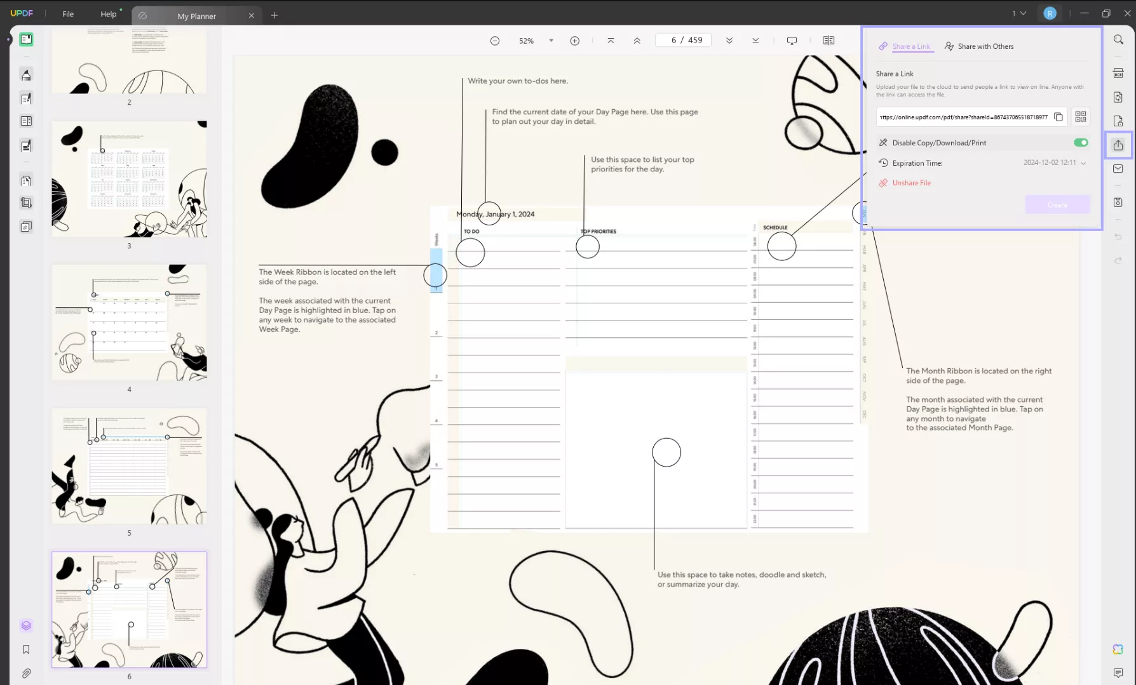
Task: Send file by email icon
Action: point(1118,169)
